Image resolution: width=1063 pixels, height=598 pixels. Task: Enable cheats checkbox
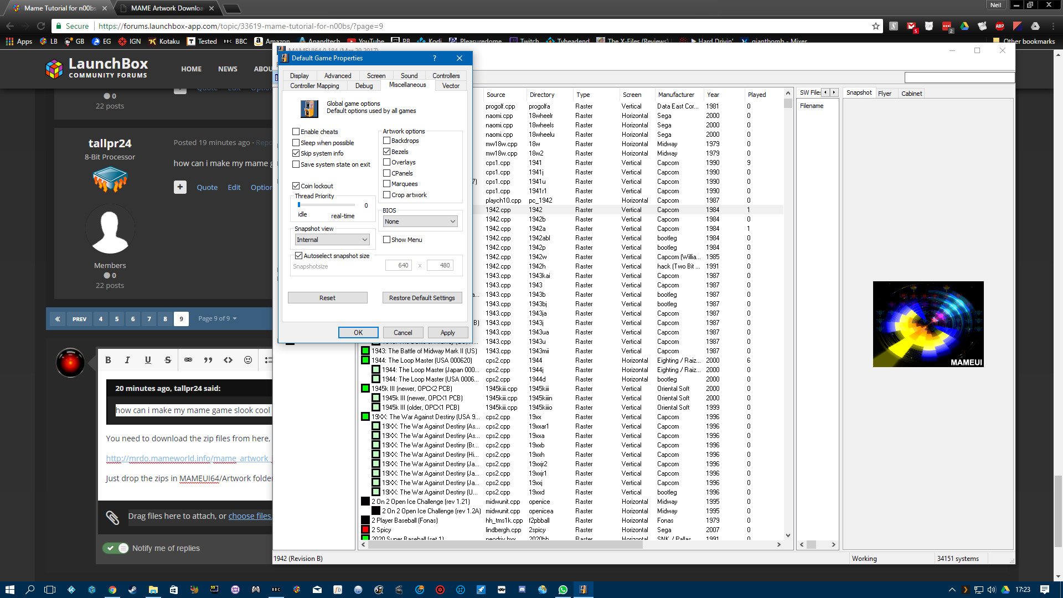click(x=296, y=132)
